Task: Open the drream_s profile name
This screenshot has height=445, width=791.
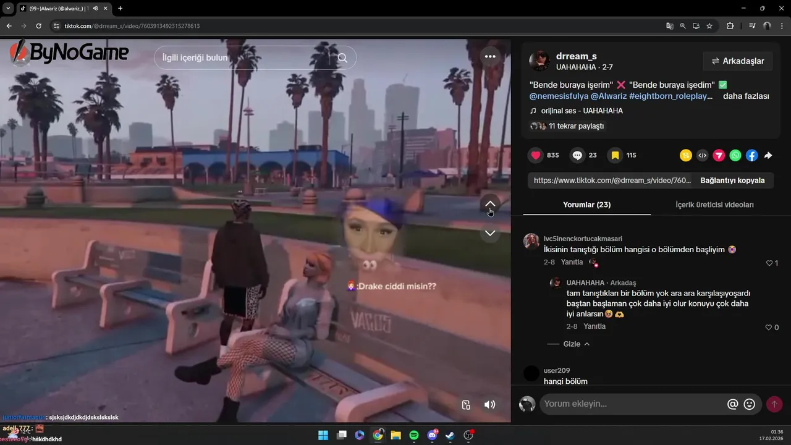Action: (x=576, y=56)
